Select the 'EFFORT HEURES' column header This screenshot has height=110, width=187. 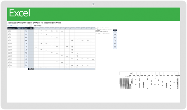[31, 28]
